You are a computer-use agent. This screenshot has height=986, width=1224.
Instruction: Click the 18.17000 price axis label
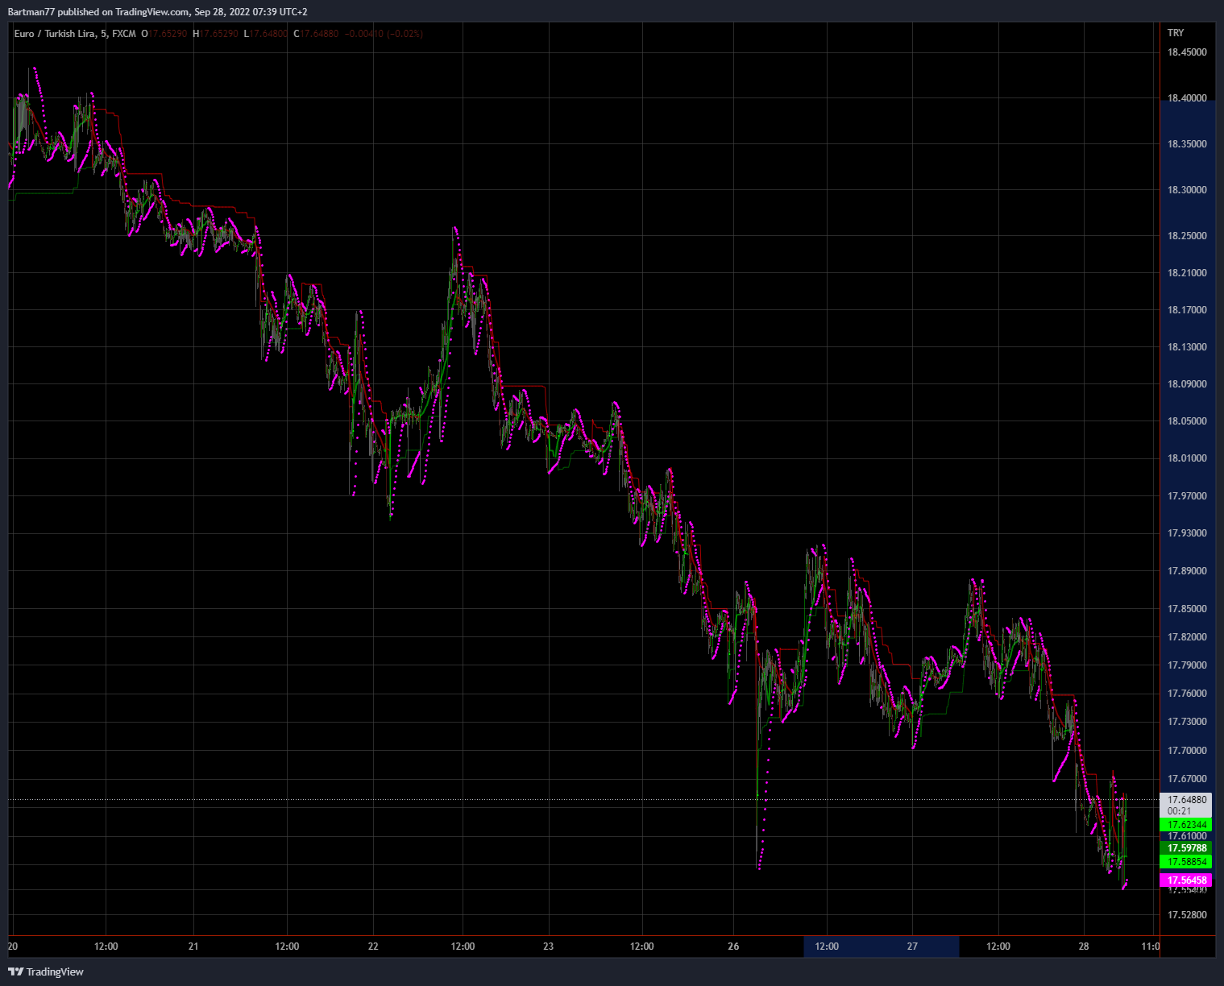(1187, 310)
